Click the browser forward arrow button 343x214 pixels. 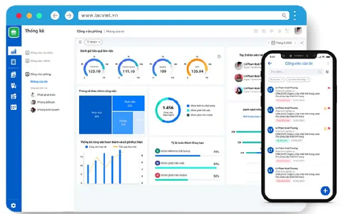click(x=69, y=16)
